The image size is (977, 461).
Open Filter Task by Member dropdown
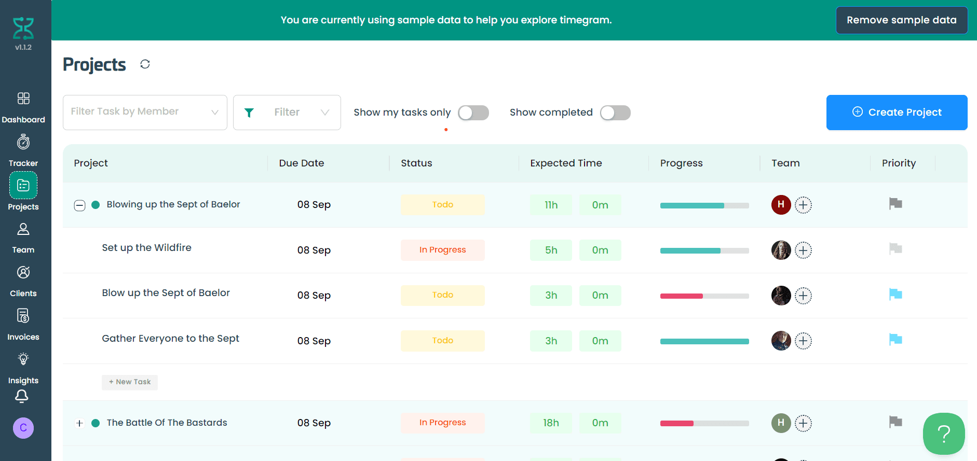pyautogui.click(x=145, y=113)
